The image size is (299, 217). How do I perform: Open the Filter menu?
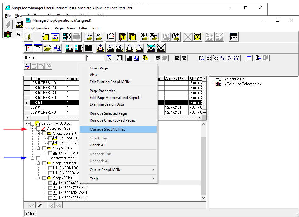pos(83,28)
